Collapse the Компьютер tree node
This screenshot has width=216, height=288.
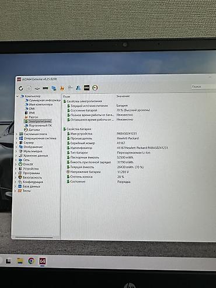(18, 96)
